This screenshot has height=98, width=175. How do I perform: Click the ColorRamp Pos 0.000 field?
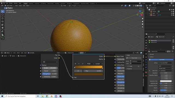click(x=93, y=71)
